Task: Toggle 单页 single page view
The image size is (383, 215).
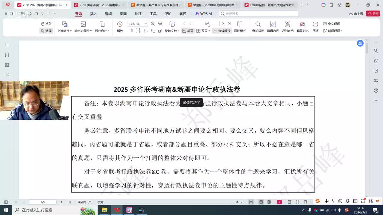Action: (188, 30)
